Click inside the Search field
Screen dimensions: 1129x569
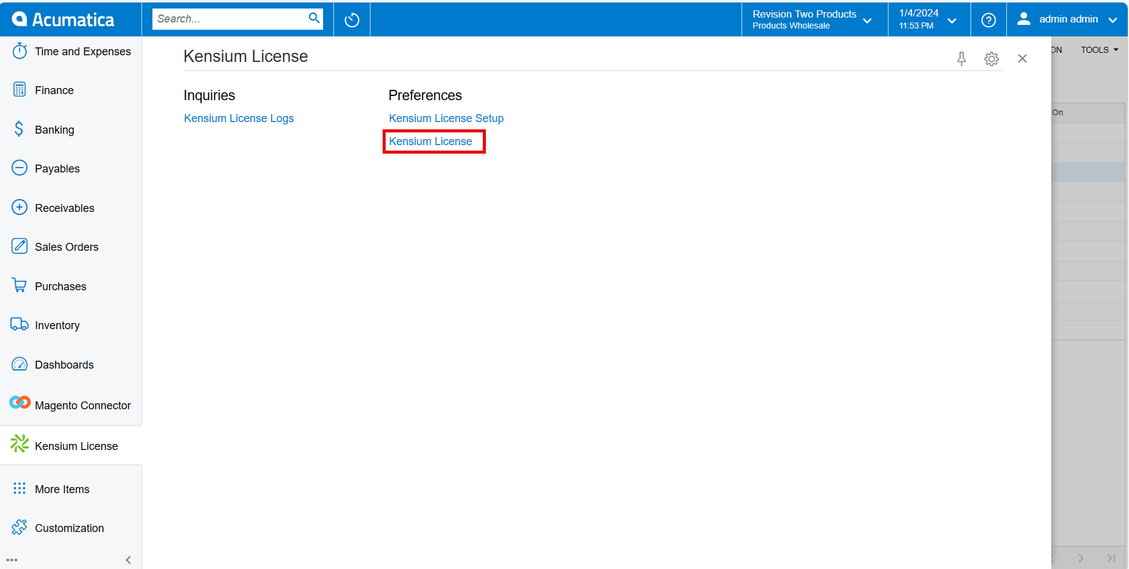[x=231, y=19]
